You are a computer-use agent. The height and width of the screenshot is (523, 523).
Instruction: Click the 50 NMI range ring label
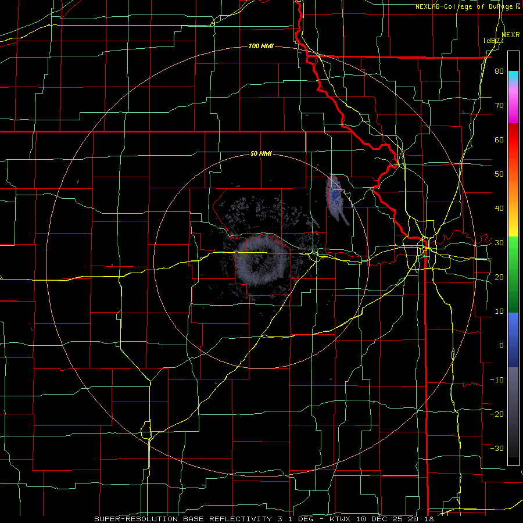261,154
